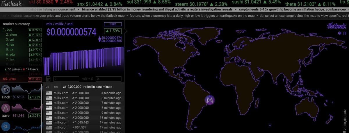Viewport: 349px width, 133px height.
Task: Select the live broadcast signal tab
Action: [56, 87]
